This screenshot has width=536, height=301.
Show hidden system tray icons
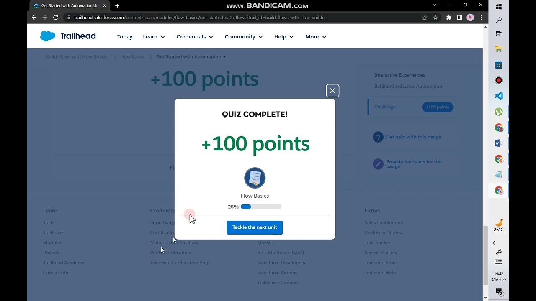point(494,243)
